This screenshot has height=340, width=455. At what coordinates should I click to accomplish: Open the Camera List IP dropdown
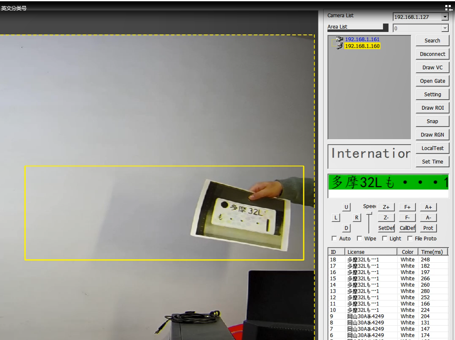click(445, 17)
